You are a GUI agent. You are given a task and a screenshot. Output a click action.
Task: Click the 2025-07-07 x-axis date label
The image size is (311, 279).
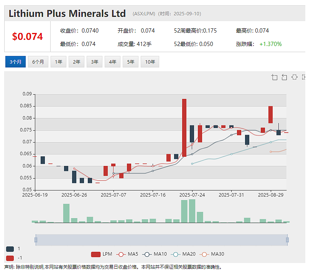(x=114, y=195)
